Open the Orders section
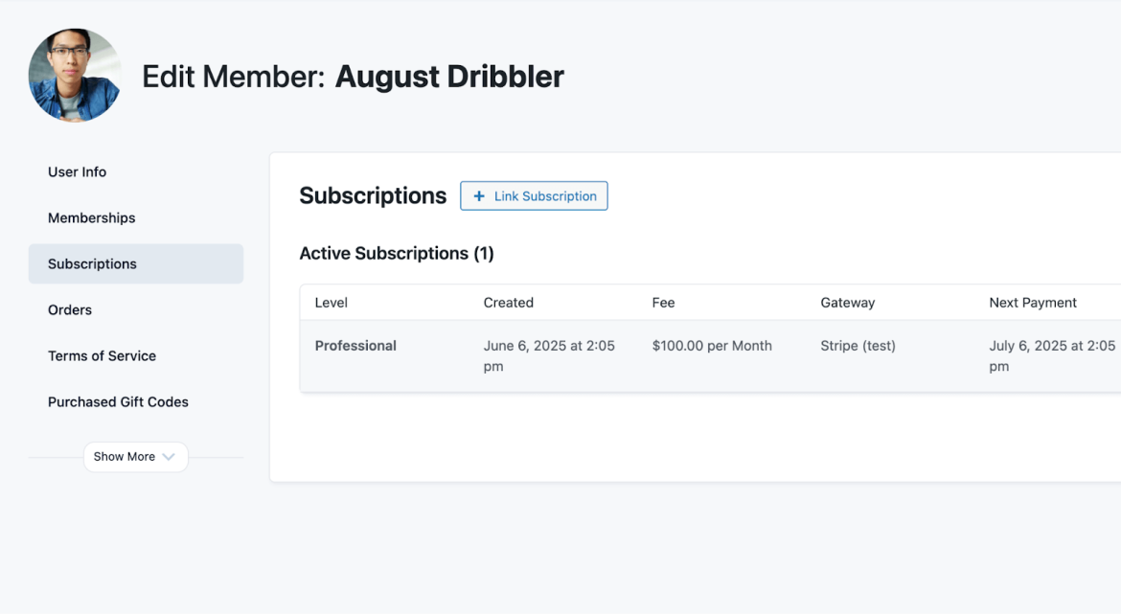The image size is (1121, 614). 69,309
